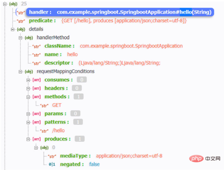Collapse the methods array
Image resolution: width=224 pixels, height=170 pixels.
28,97
